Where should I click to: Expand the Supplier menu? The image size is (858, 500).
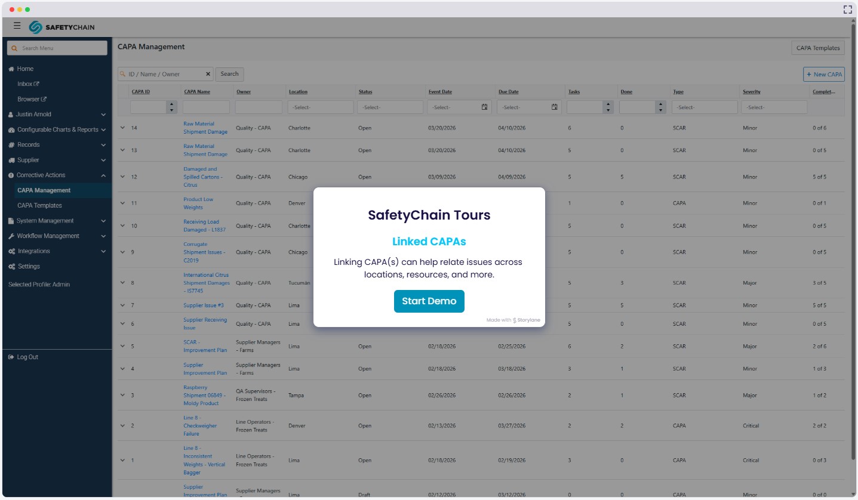103,161
